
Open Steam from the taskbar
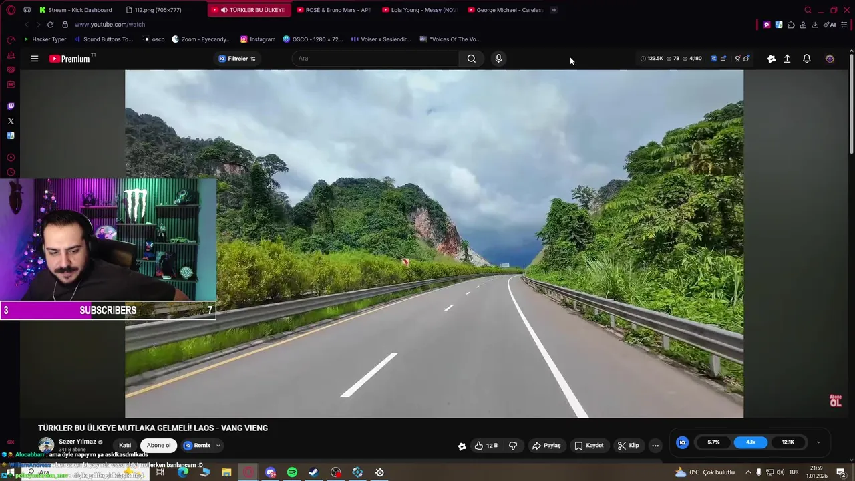[x=313, y=472]
